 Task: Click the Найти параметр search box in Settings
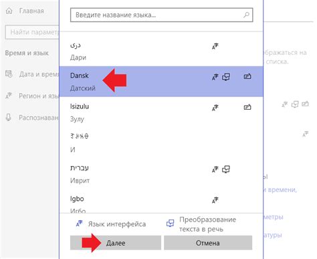[32, 32]
